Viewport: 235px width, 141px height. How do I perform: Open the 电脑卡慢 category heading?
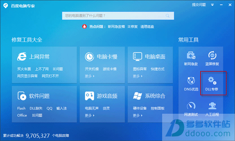107,56
